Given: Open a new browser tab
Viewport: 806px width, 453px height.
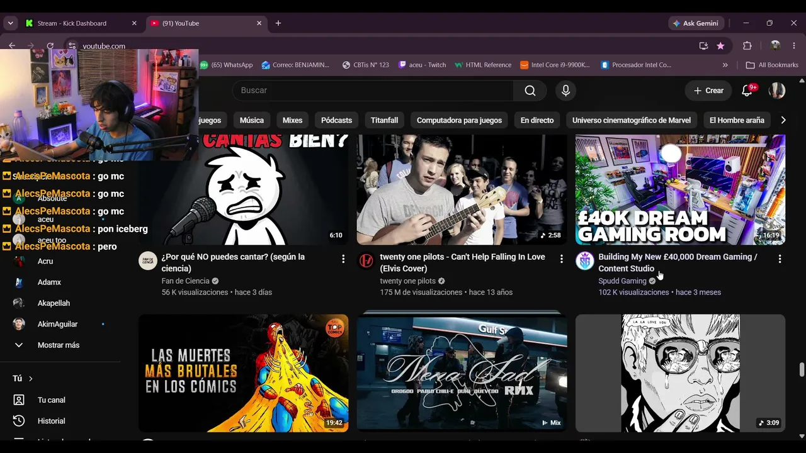Looking at the screenshot, I should click(x=278, y=23).
